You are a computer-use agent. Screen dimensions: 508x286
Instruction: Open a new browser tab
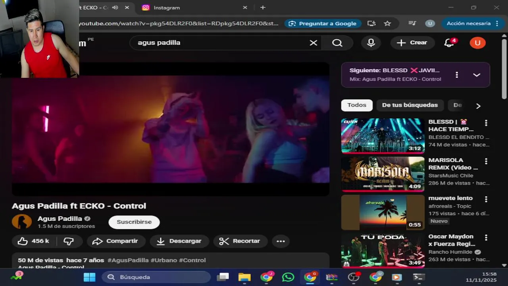click(x=263, y=8)
